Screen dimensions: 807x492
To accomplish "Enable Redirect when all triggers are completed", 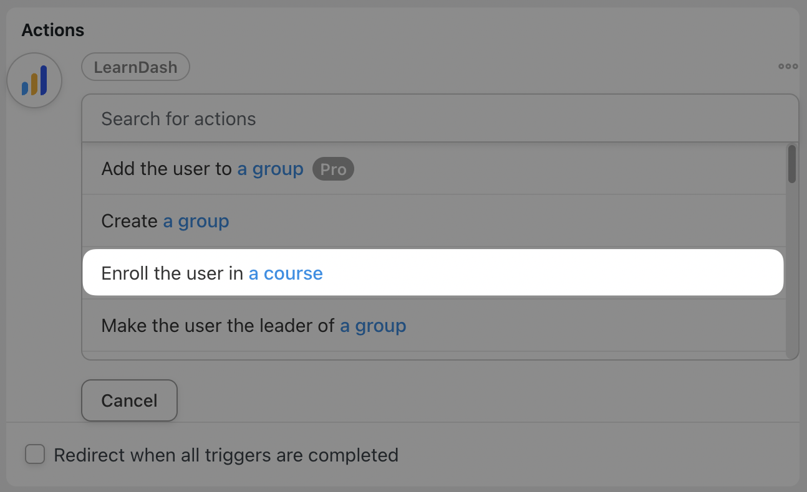I will [35, 455].
